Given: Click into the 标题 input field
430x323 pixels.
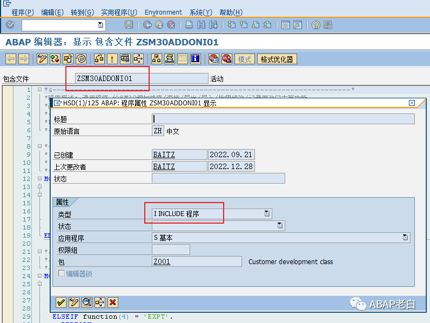Looking at the screenshot, I should click(283, 119).
